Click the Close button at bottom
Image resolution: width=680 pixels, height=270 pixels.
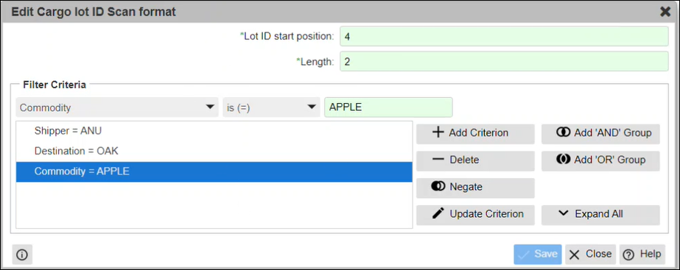point(591,255)
